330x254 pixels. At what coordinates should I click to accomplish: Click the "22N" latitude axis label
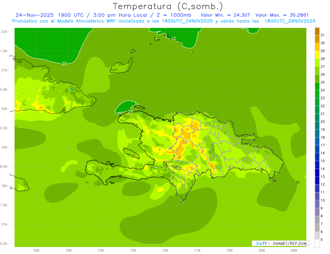point(4,32)
